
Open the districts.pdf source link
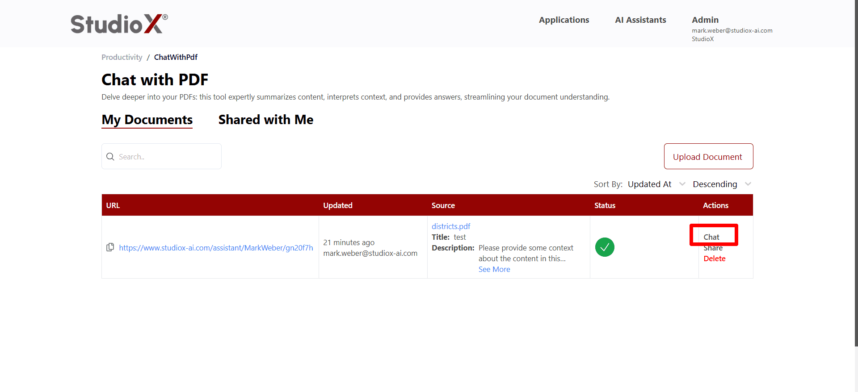coord(451,226)
